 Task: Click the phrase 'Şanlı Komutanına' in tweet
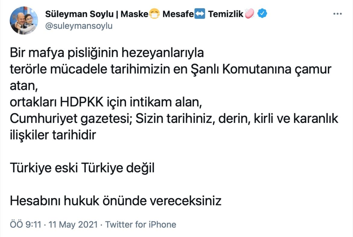click(239, 70)
